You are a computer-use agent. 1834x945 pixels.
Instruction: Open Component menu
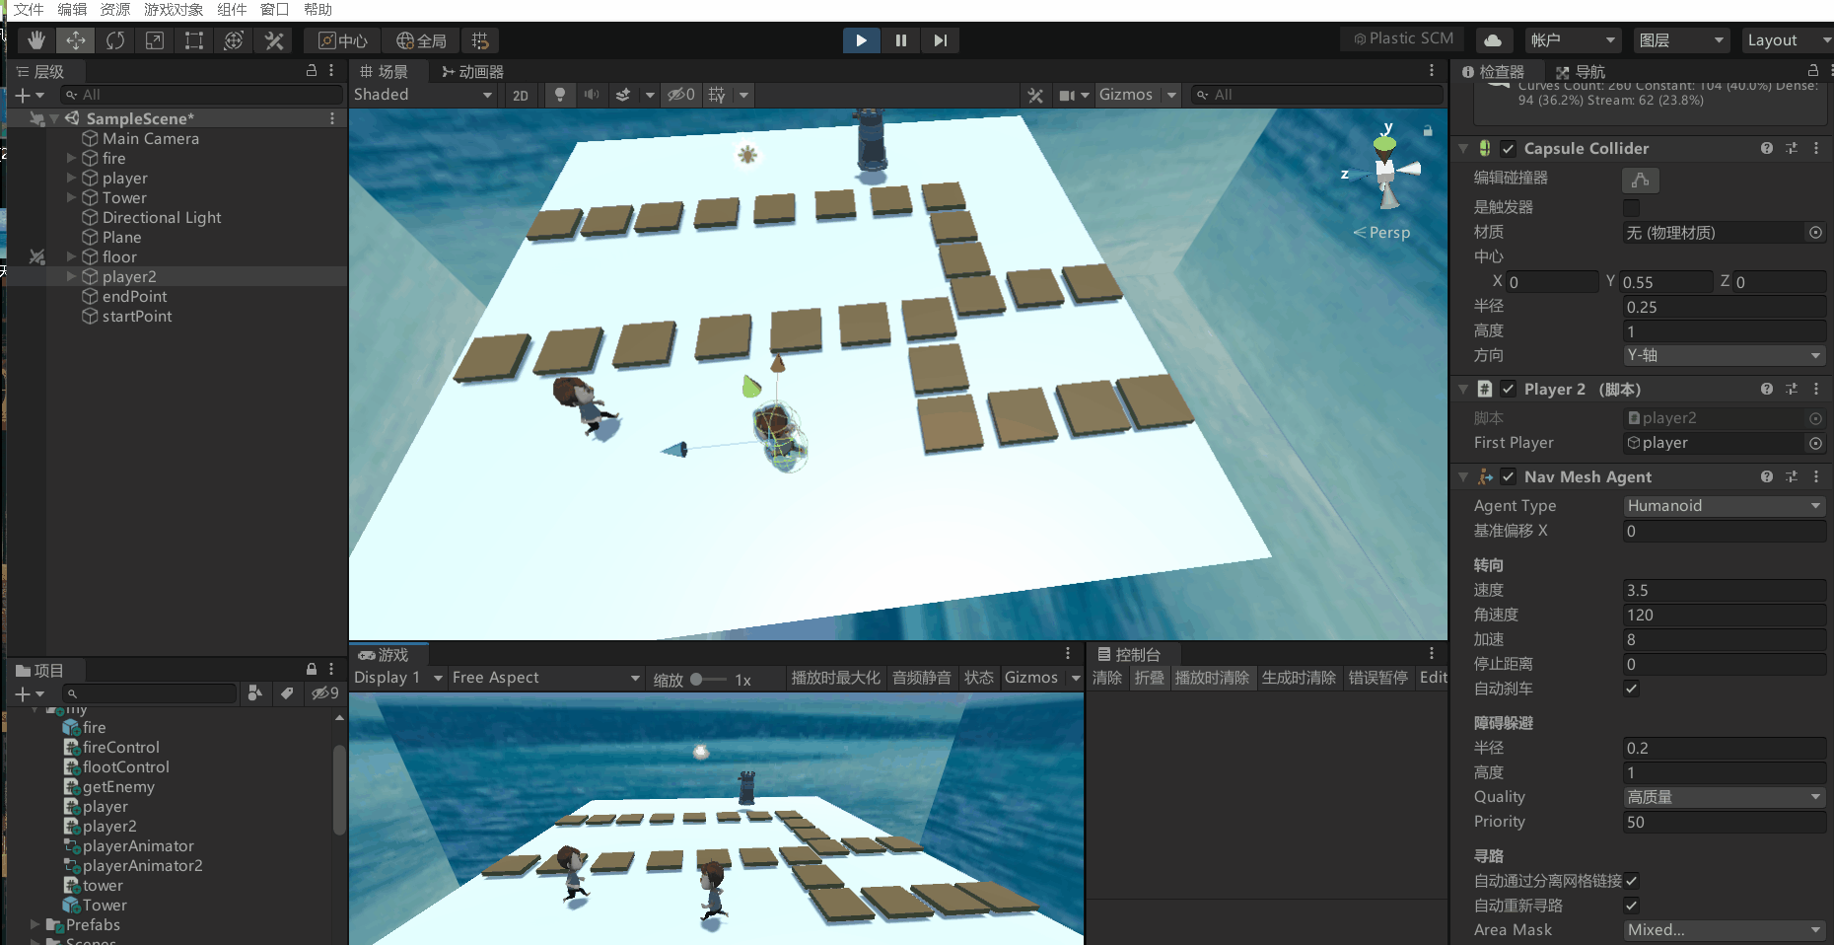pos(233,10)
